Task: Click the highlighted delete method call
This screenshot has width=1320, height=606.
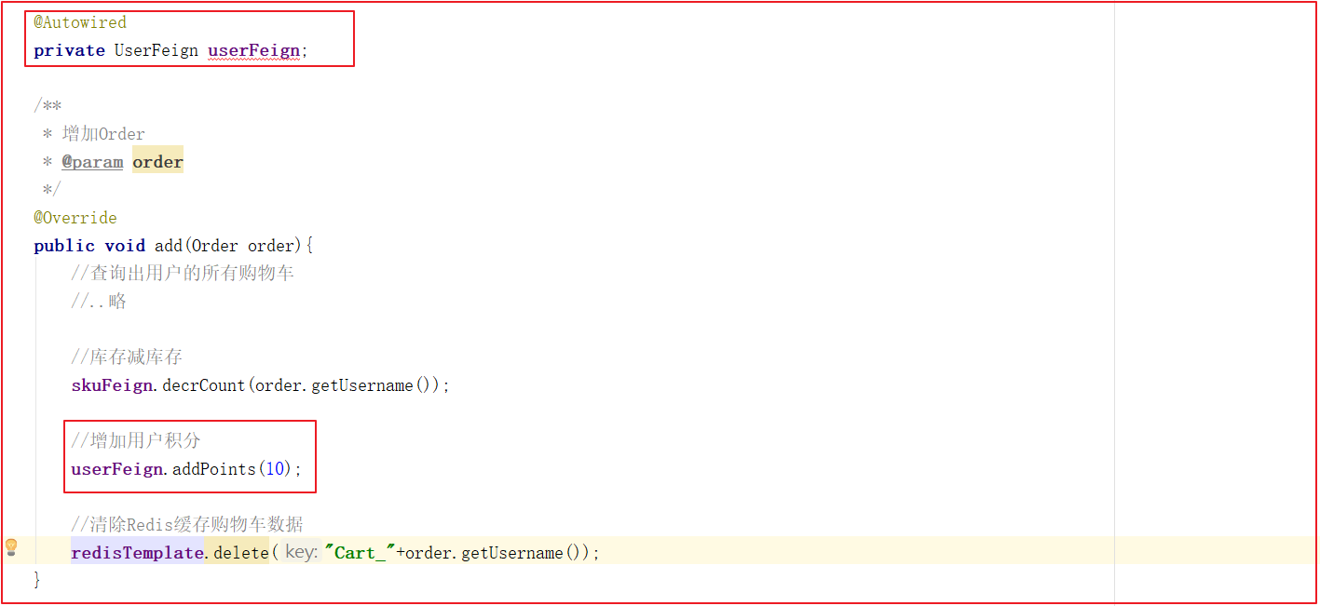Action: [240, 553]
